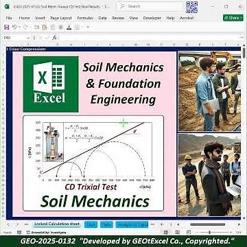Click the vertical scrollbar thumb
Image resolution: width=247 pixels, height=247 pixels.
pyautogui.click(x=244, y=53)
